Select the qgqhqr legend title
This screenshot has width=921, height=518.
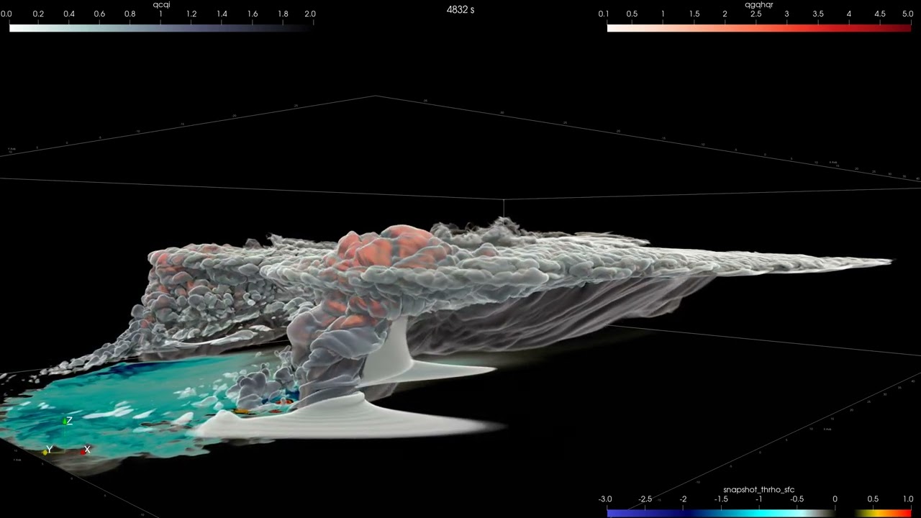759,4
